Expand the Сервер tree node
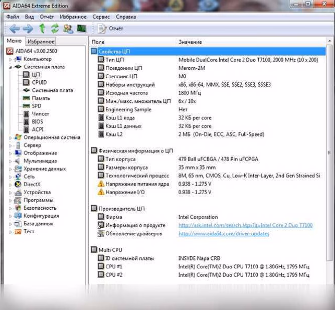 tap(10, 145)
